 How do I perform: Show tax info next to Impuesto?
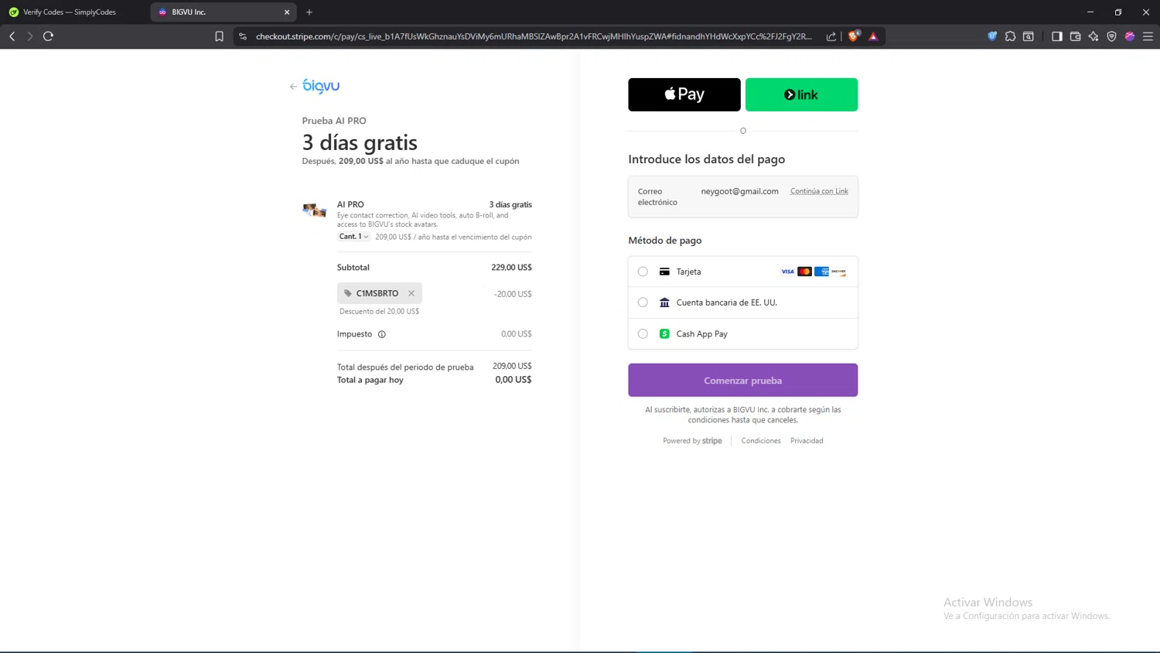click(381, 334)
